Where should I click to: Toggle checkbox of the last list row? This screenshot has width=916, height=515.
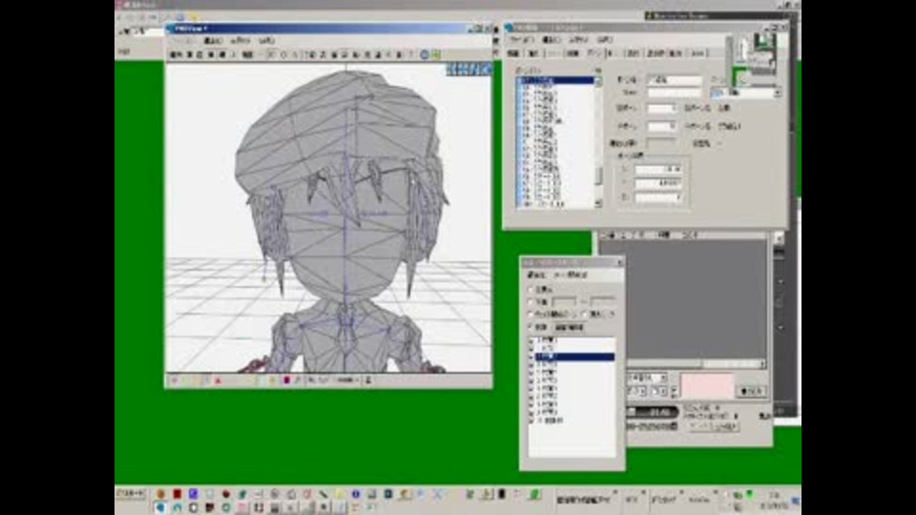click(x=531, y=421)
